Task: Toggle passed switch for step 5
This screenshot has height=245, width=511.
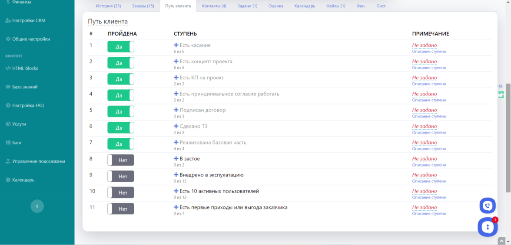Action: (x=121, y=111)
